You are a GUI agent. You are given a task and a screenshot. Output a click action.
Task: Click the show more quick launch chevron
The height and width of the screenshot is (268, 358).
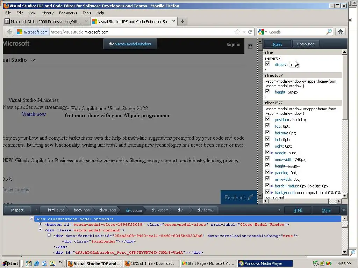(x=60, y=262)
